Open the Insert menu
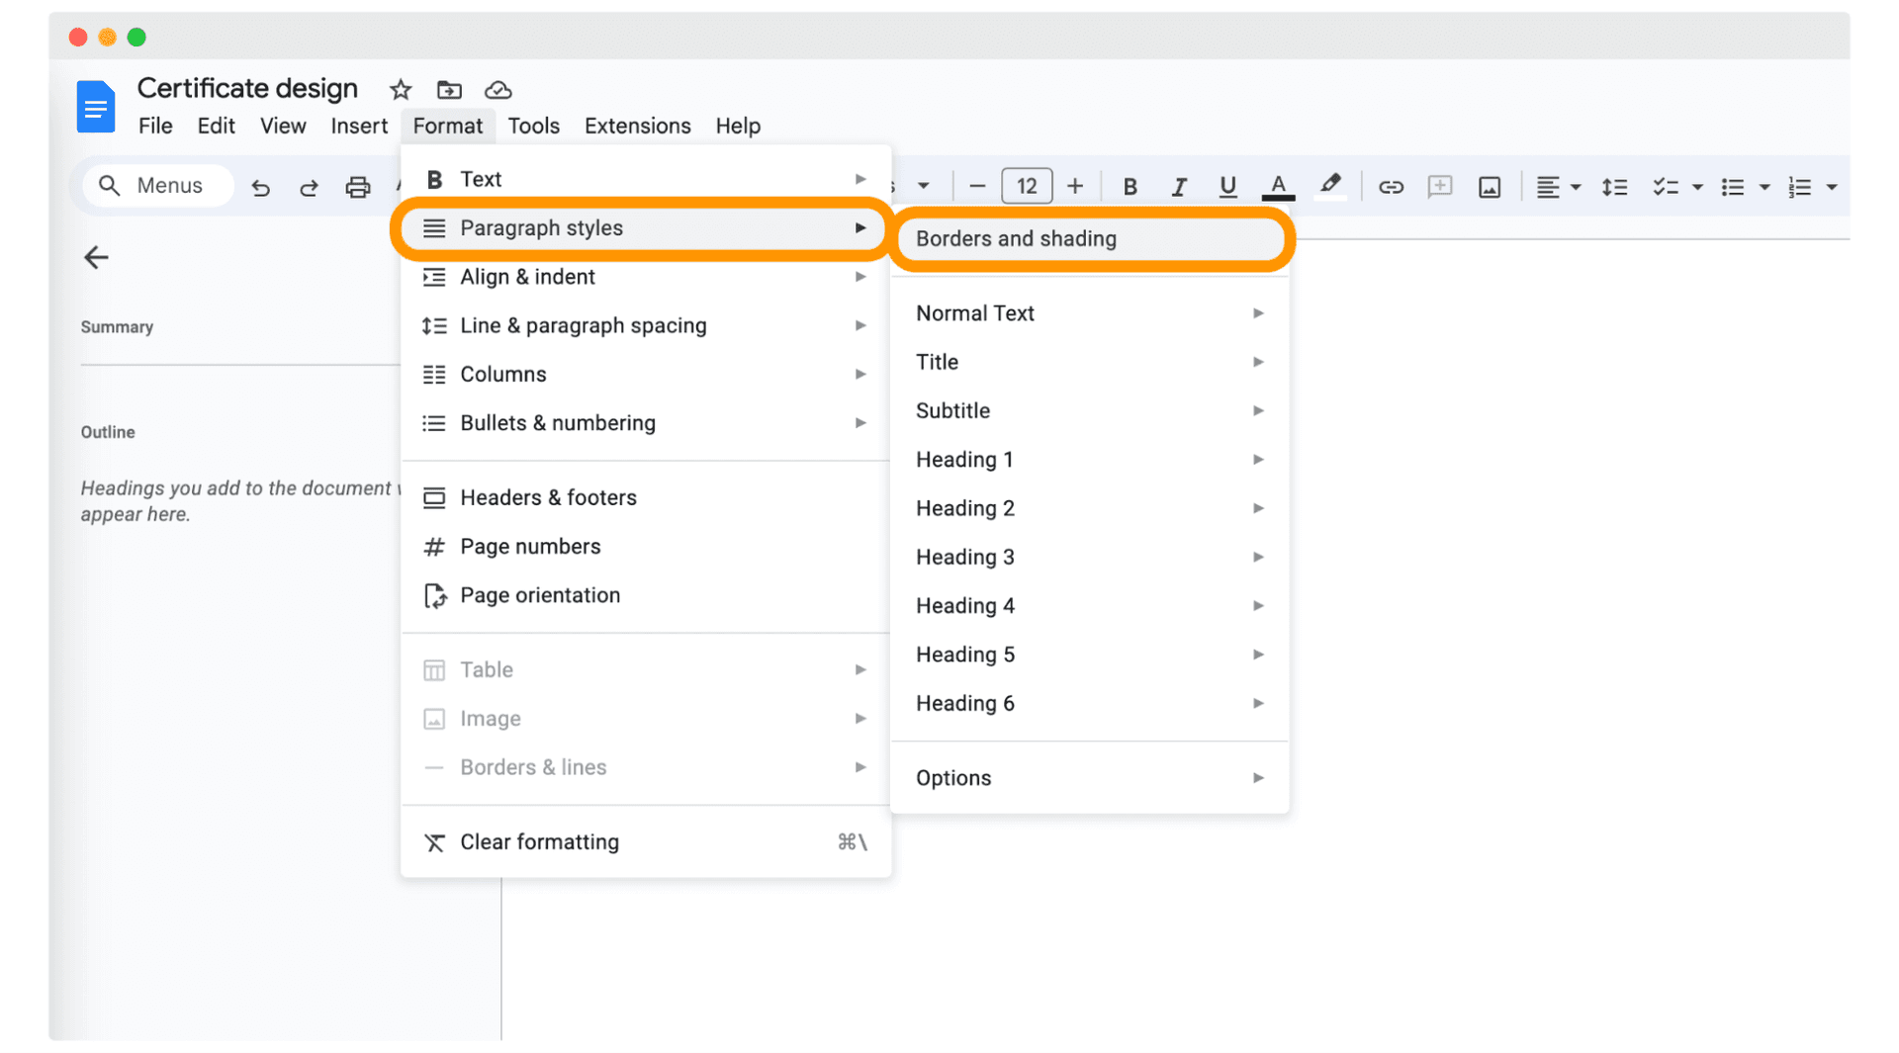 [x=359, y=127]
